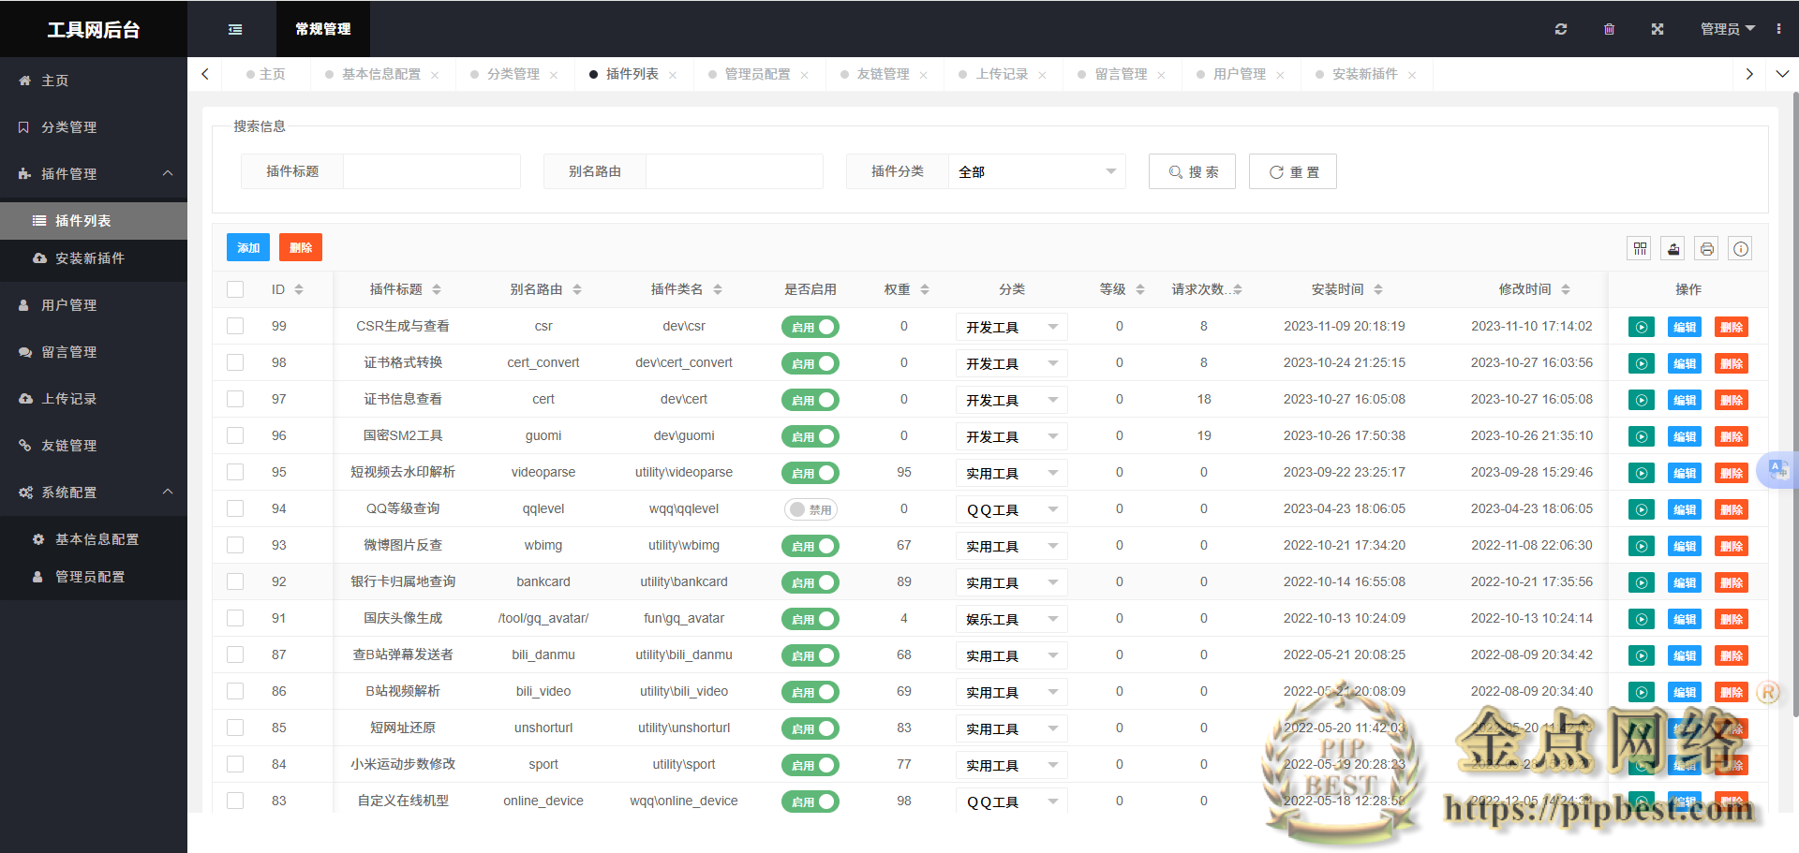
Task: Open the 分类 dropdown for 微博图片反查
Action: coord(1011,545)
